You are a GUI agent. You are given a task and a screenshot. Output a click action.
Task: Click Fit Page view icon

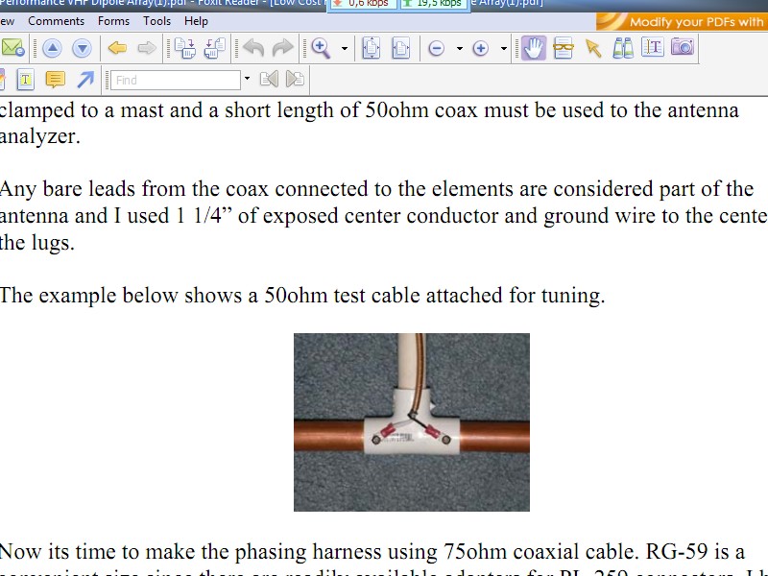[372, 48]
